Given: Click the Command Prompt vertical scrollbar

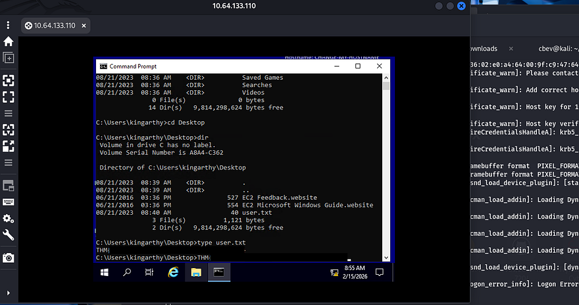Looking at the screenshot, I should pyautogui.click(x=386, y=165).
